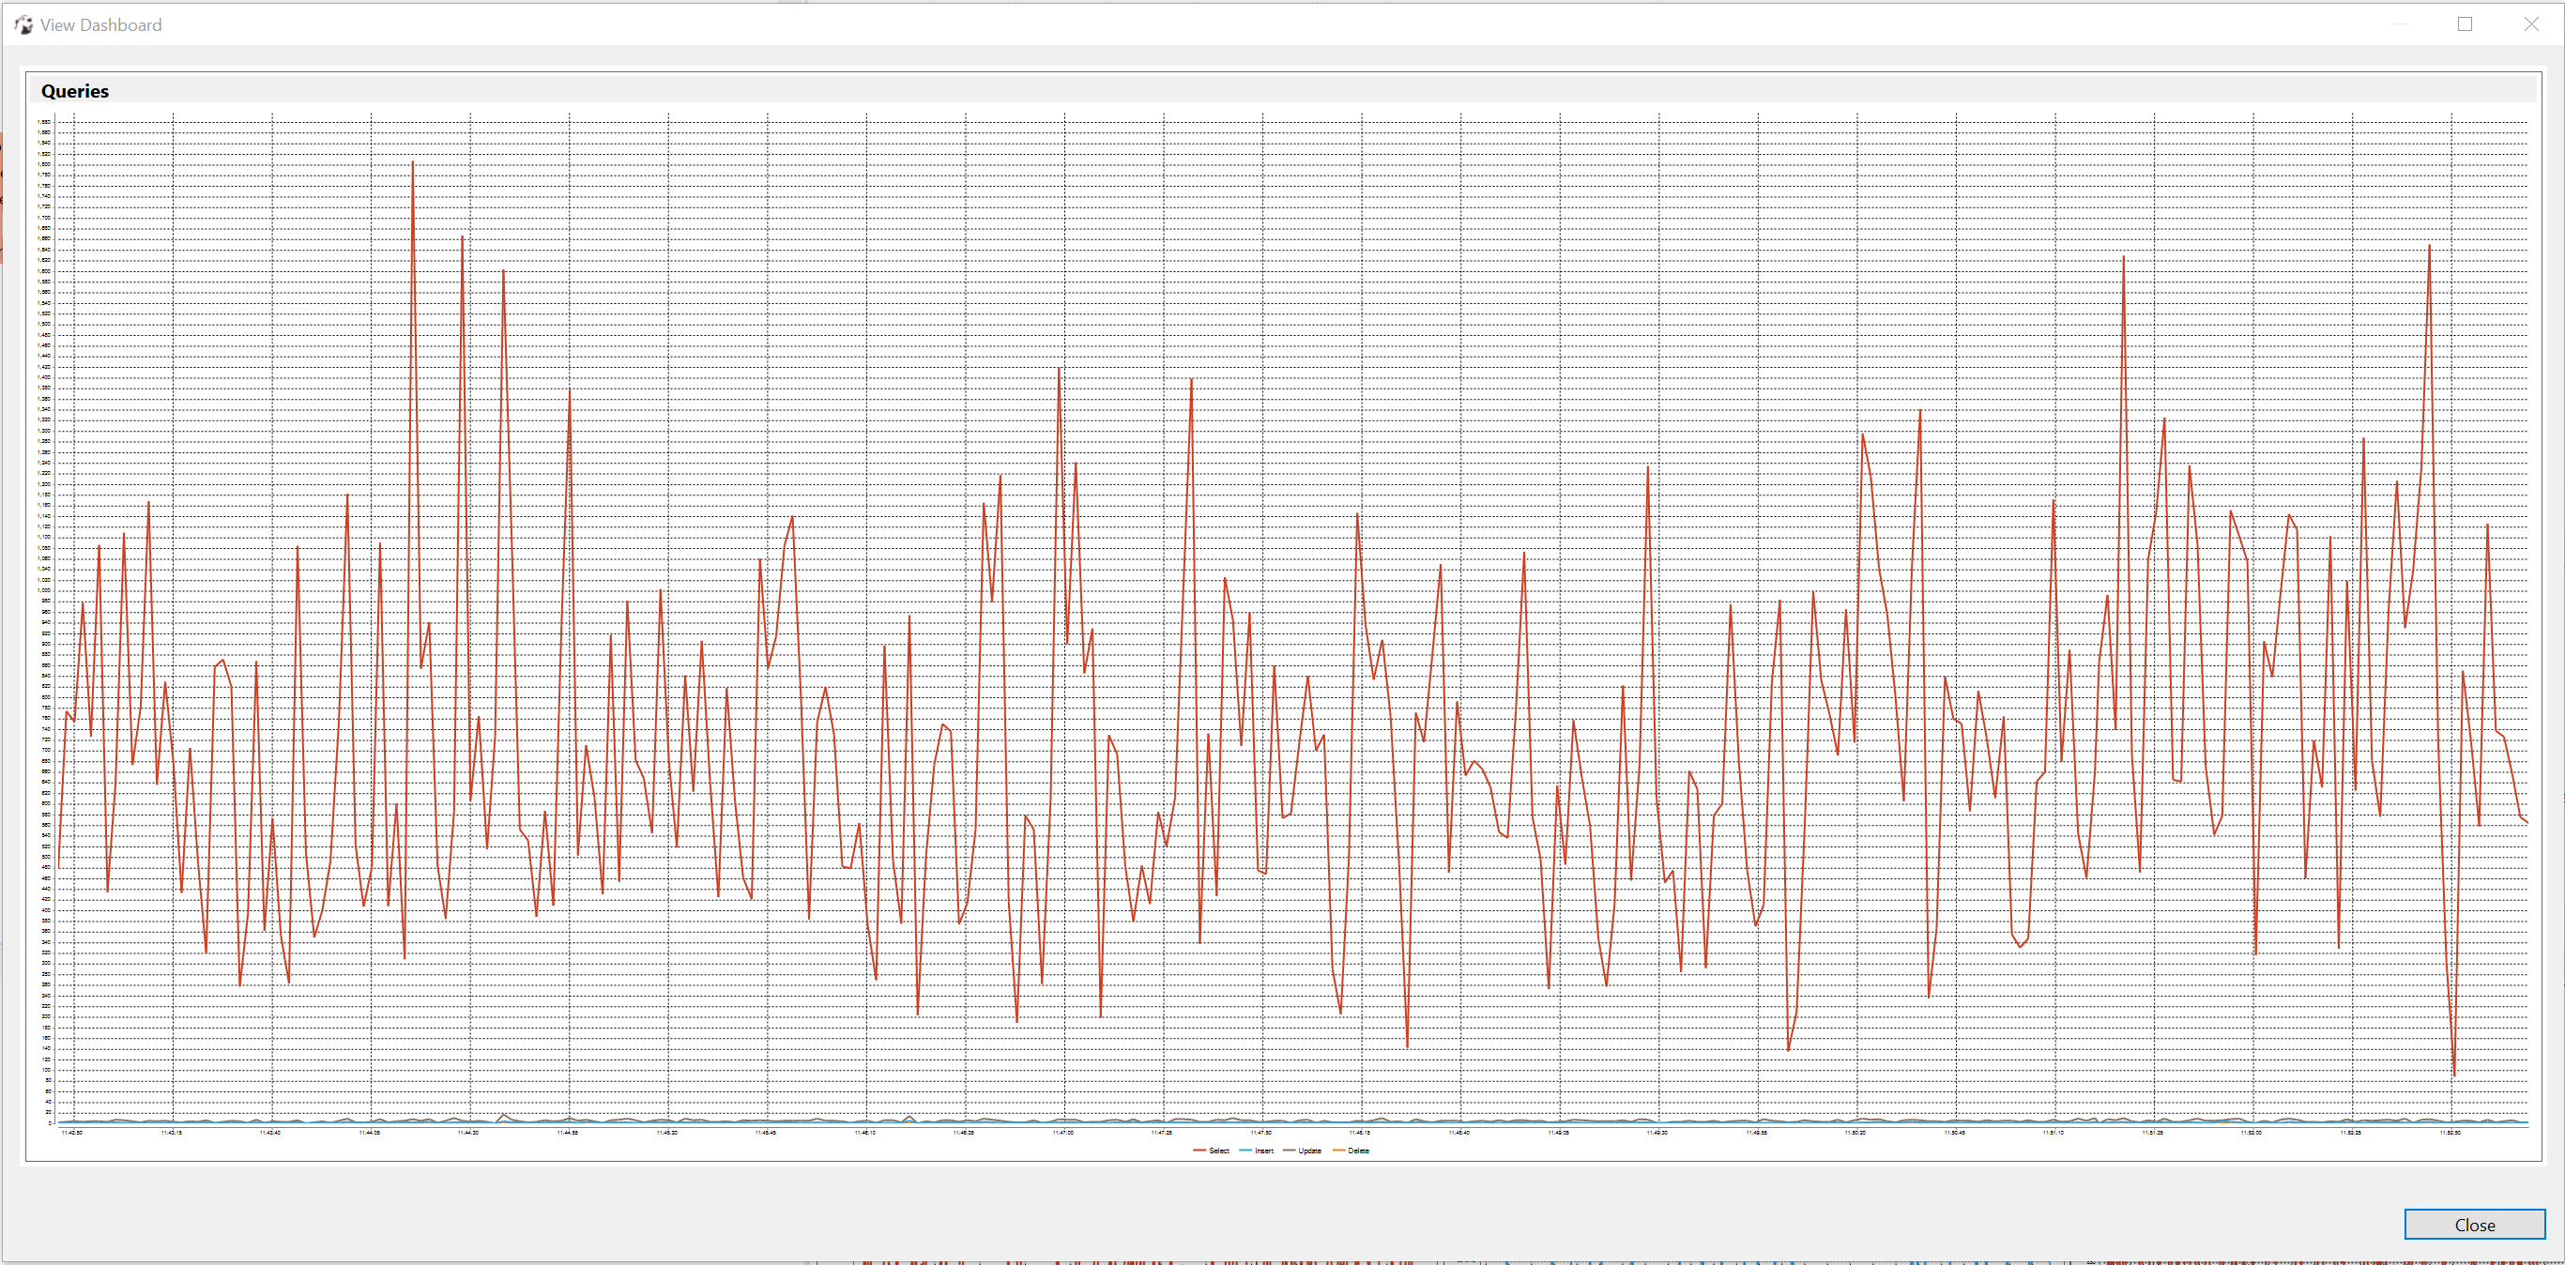Click the 0 value y-axis label

click(x=50, y=1123)
